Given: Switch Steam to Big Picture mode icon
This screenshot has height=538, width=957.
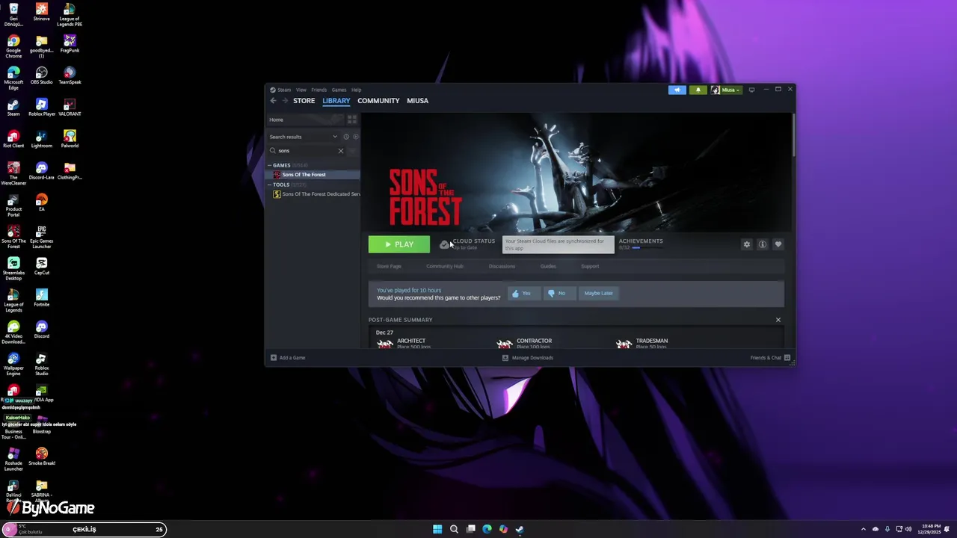Looking at the screenshot, I should 751,90.
